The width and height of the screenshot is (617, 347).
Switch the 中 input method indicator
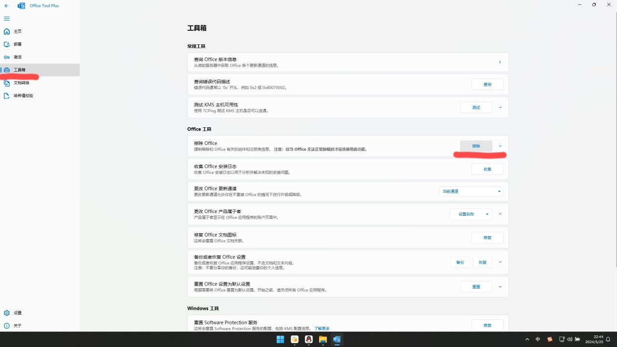(538, 339)
